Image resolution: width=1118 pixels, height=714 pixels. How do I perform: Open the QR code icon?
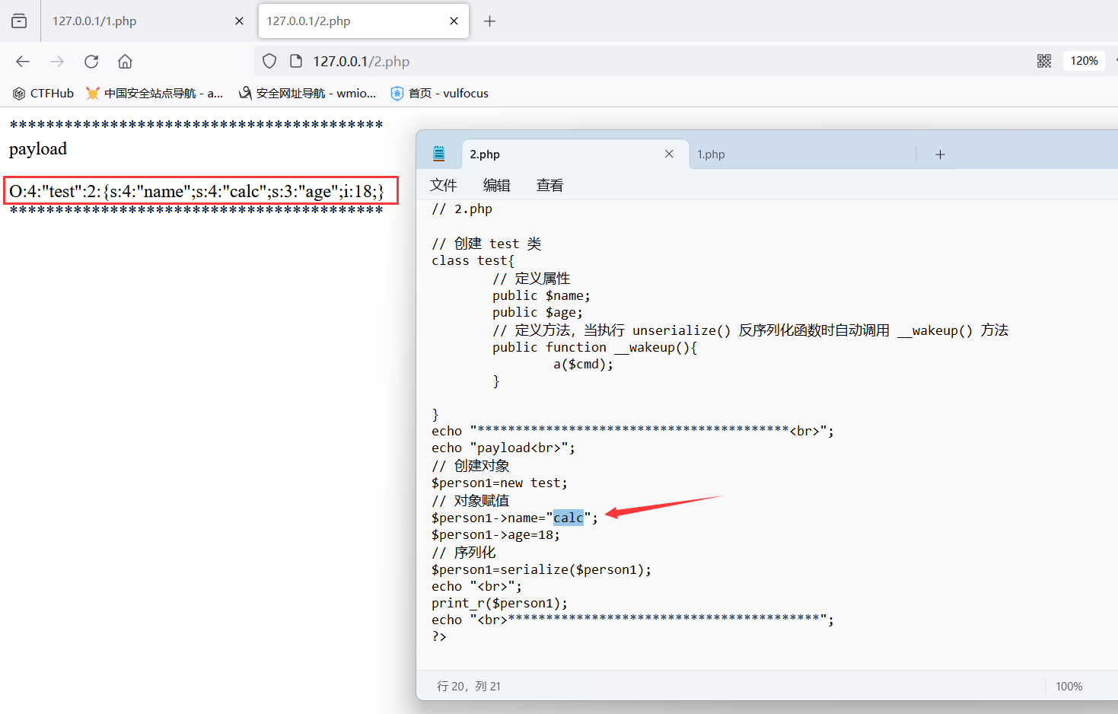pos(1044,61)
